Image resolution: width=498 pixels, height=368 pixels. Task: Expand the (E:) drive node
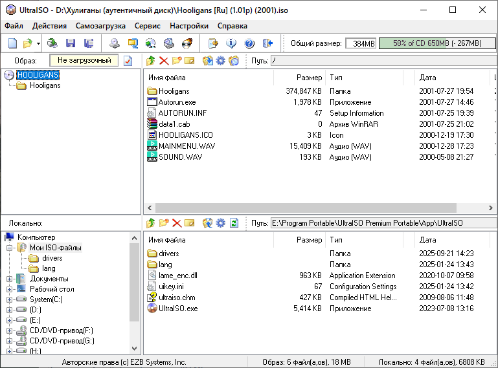point(9,320)
